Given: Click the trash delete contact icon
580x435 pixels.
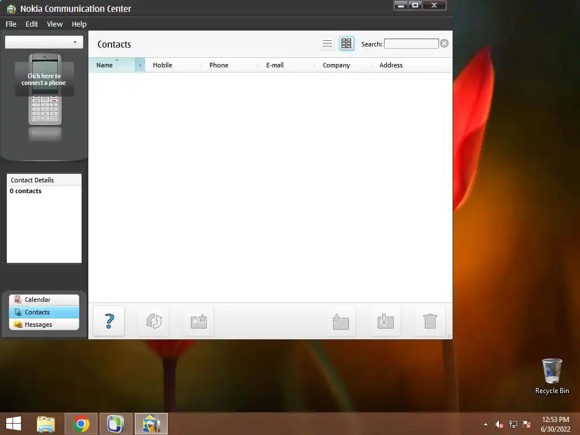Looking at the screenshot, I should 430,321.
